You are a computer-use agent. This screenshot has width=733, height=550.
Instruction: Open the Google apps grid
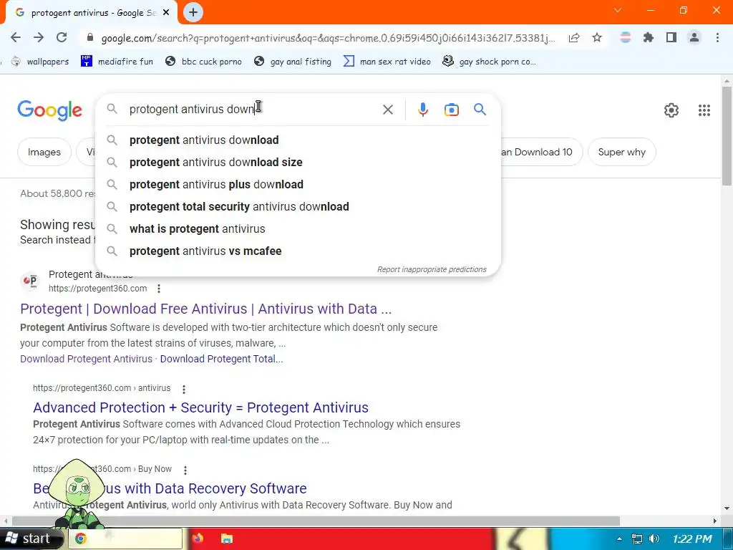click(x=704, y=110)
